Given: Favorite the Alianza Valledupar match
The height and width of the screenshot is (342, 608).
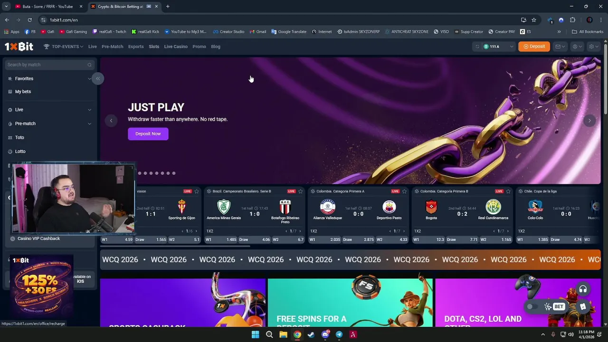Looking at the screenshot, I should coord(404,191).
